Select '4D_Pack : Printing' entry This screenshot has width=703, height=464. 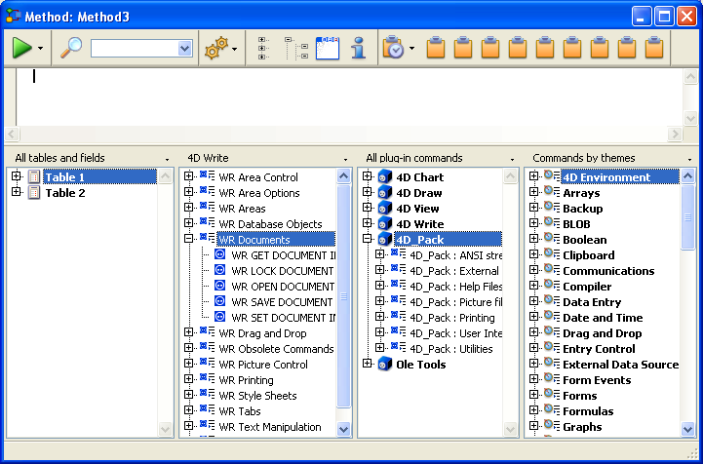[x=451, y=318]
